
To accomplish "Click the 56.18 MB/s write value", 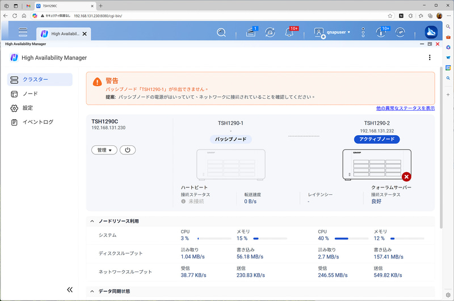I will [250, 257].
